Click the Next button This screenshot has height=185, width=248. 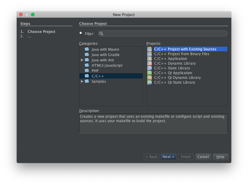click(x=169, y=157)
